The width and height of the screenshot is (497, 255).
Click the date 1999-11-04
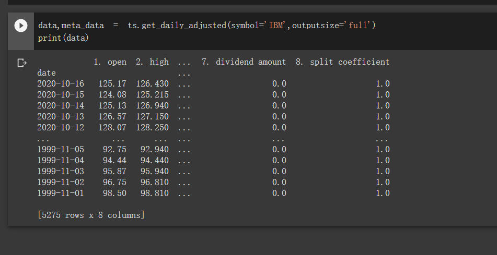click(x=61, y=161)
